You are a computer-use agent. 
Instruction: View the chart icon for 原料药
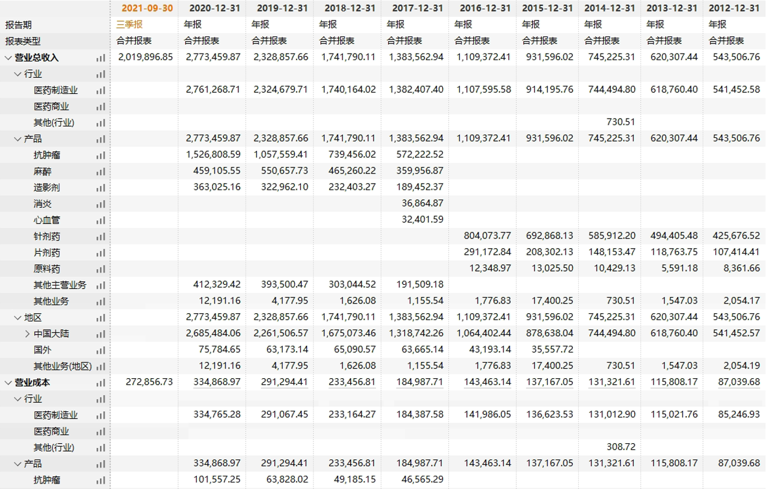coord(100,269)
